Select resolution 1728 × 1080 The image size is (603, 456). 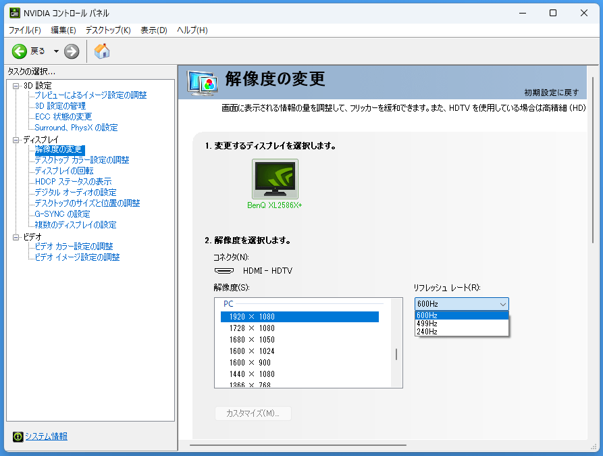tap(300, 328)
